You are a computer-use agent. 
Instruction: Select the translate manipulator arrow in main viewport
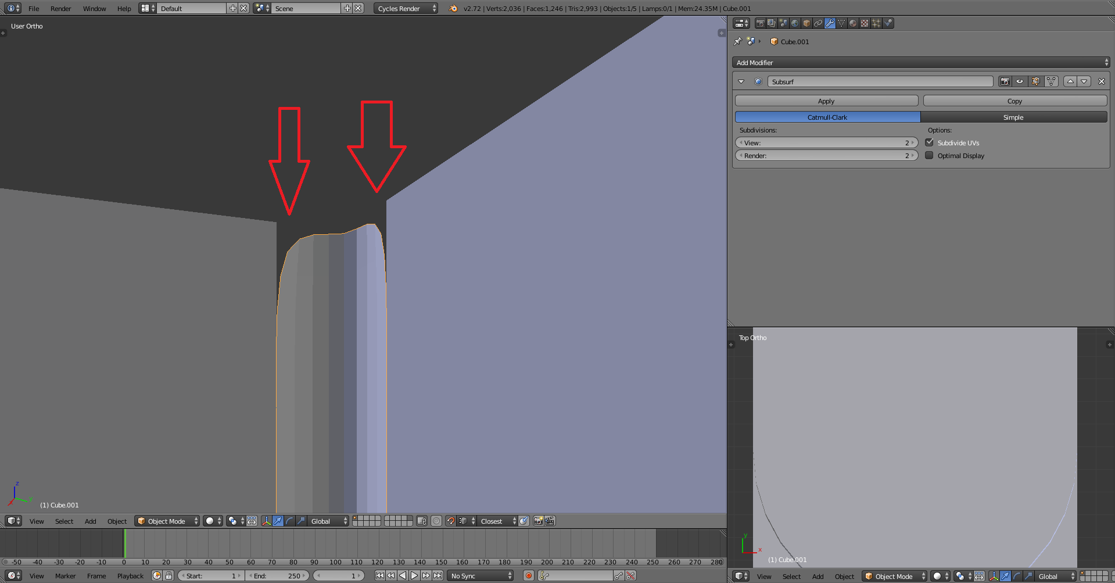point(278,521)
